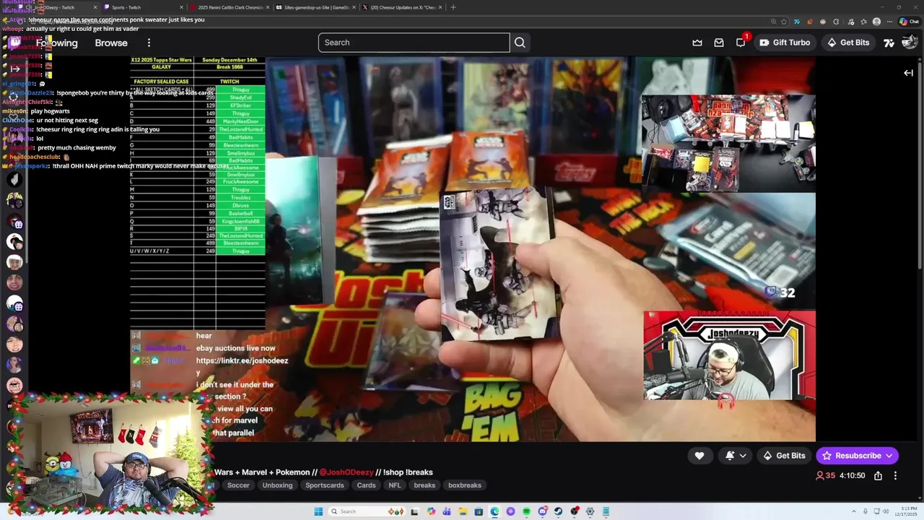Click Get Bits below the video
Image resolution: width=924 pixels, height=520 pixels.
[x=784, y=456]
